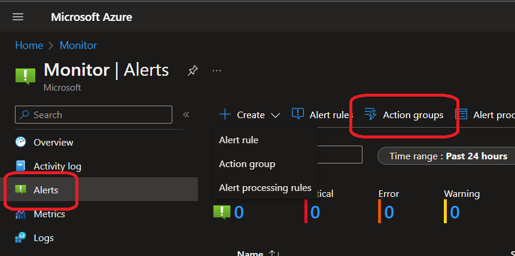Pin the Monitor Alerts blade

click(x=193, y=70)
